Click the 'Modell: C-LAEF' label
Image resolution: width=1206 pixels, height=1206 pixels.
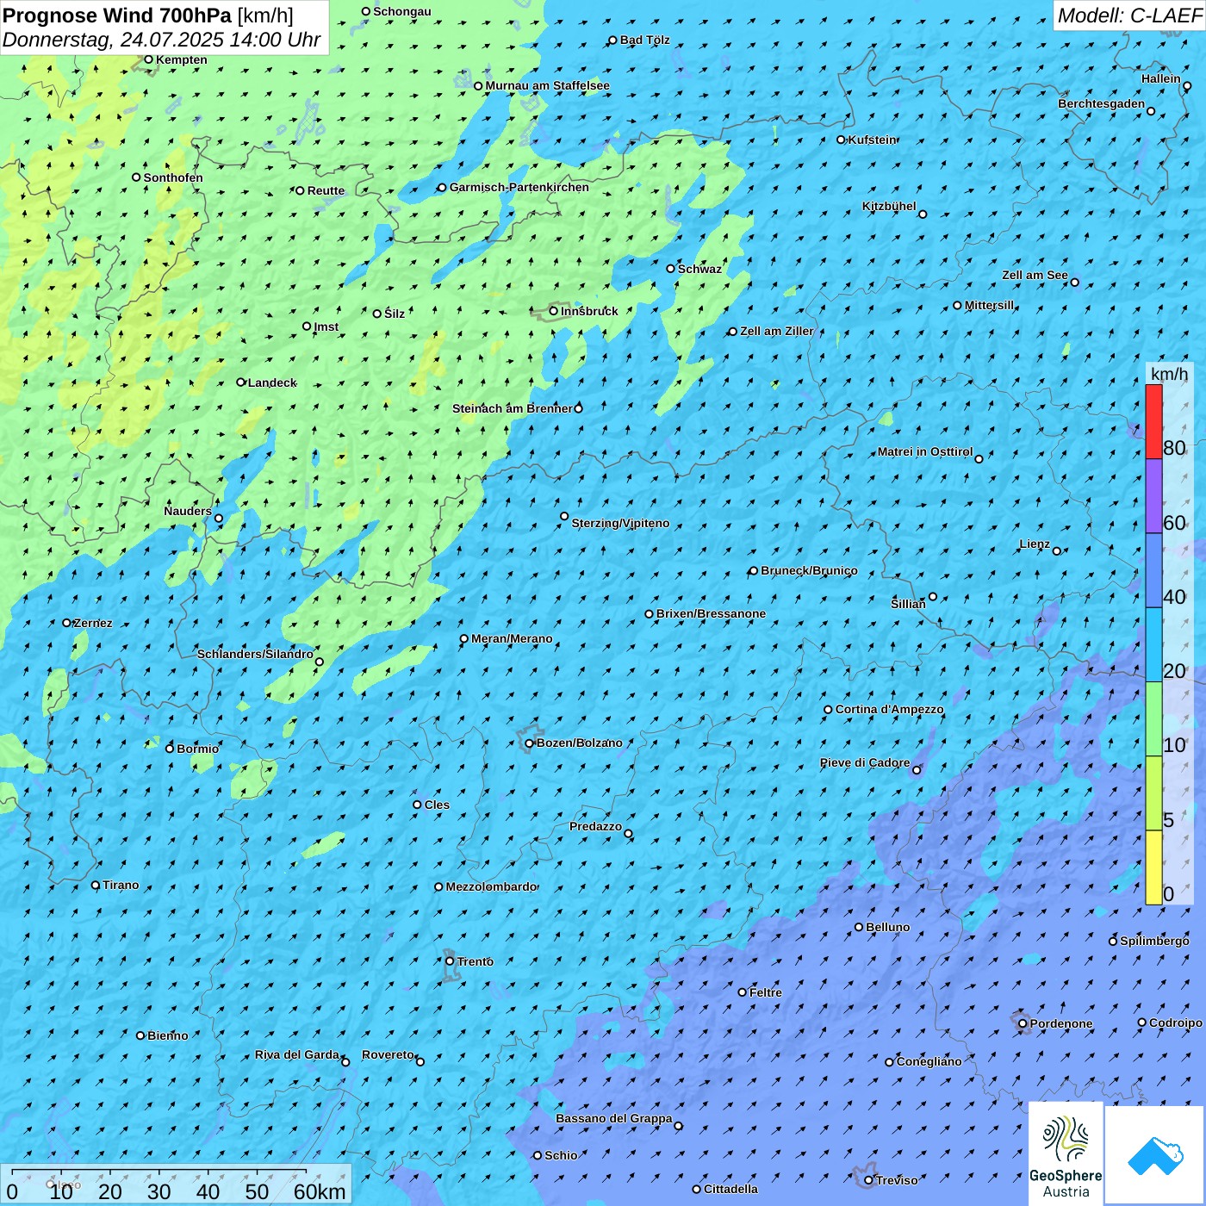1129,16
